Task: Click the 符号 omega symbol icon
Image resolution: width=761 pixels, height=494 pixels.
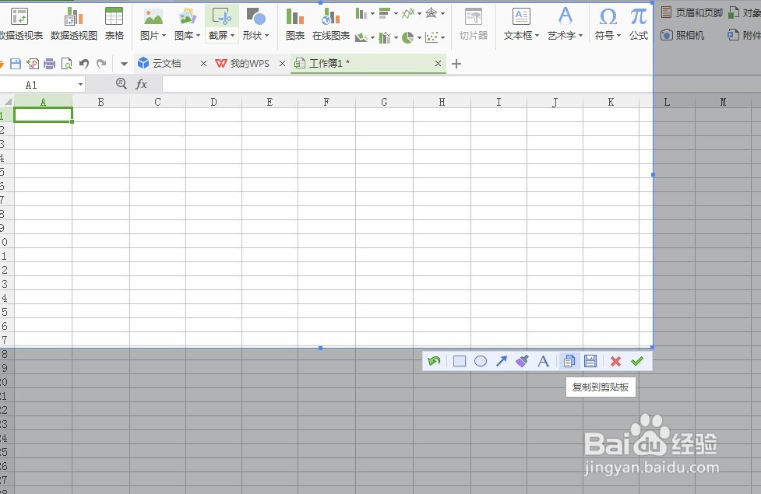Action: (608, 17)
